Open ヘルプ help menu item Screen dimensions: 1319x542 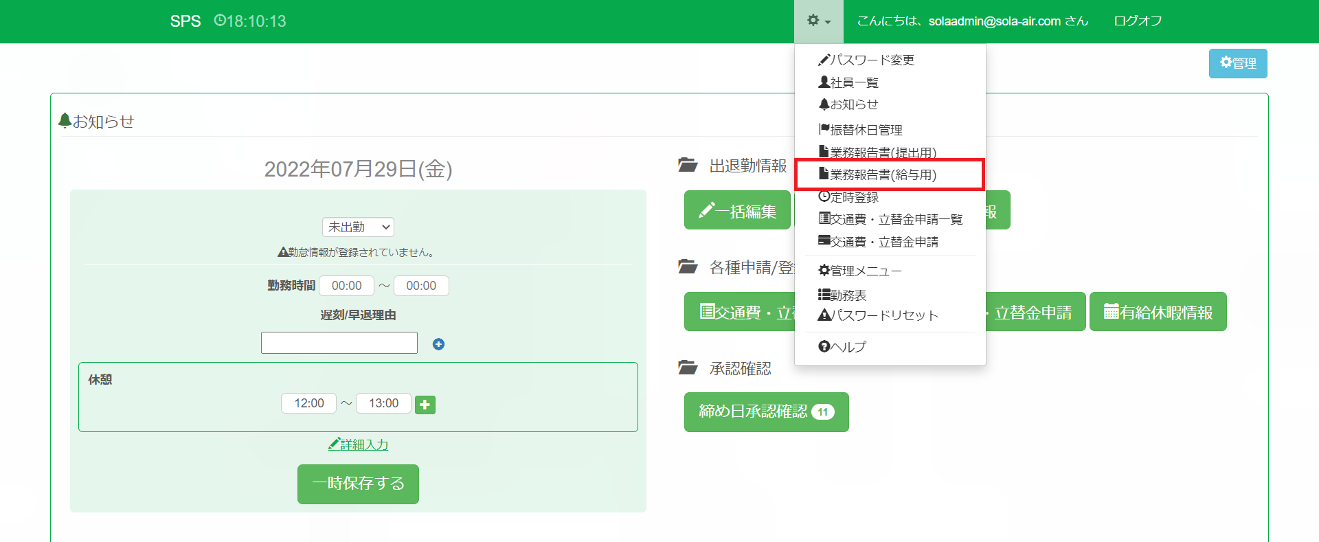(x=842, y=347)
